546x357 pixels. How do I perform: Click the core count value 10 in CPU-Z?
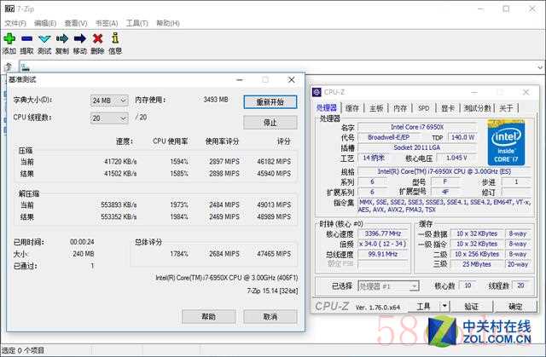(468, 285)
